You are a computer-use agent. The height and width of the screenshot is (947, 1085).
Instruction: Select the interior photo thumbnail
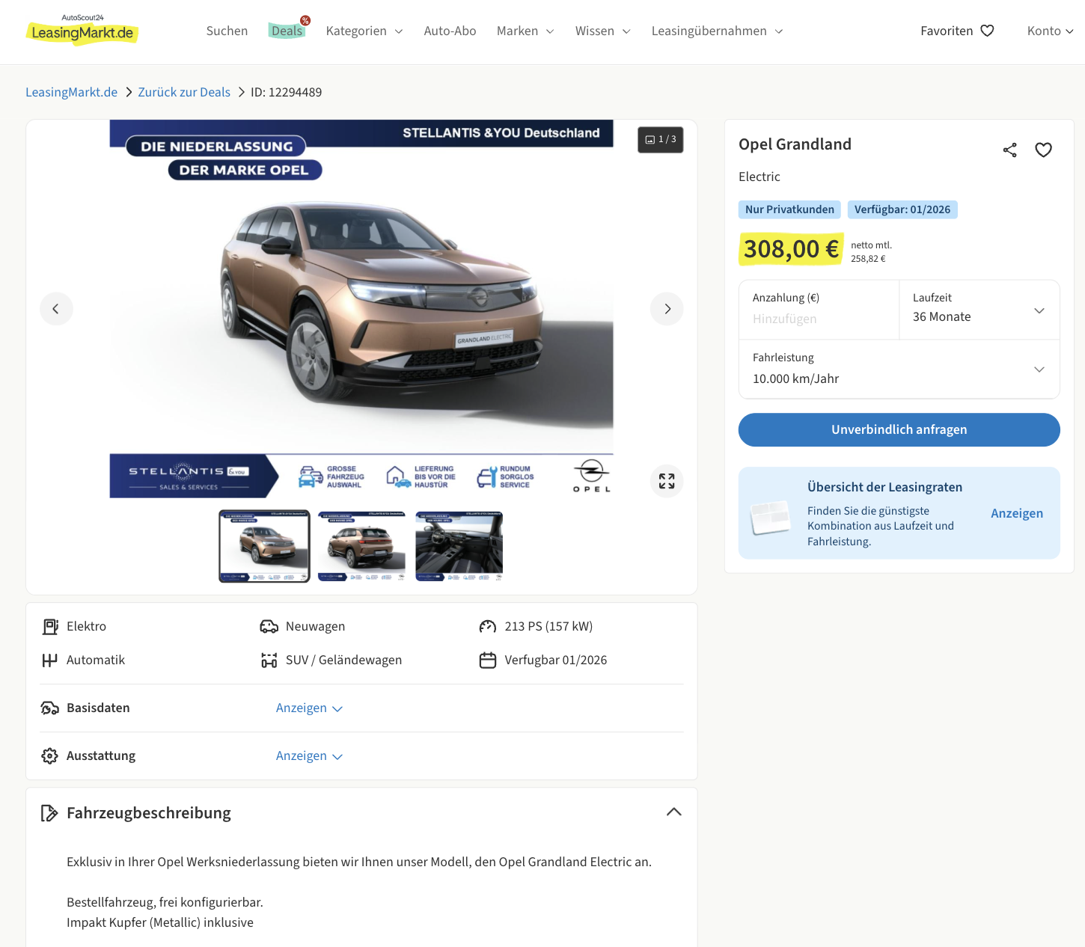coord(459,546)
